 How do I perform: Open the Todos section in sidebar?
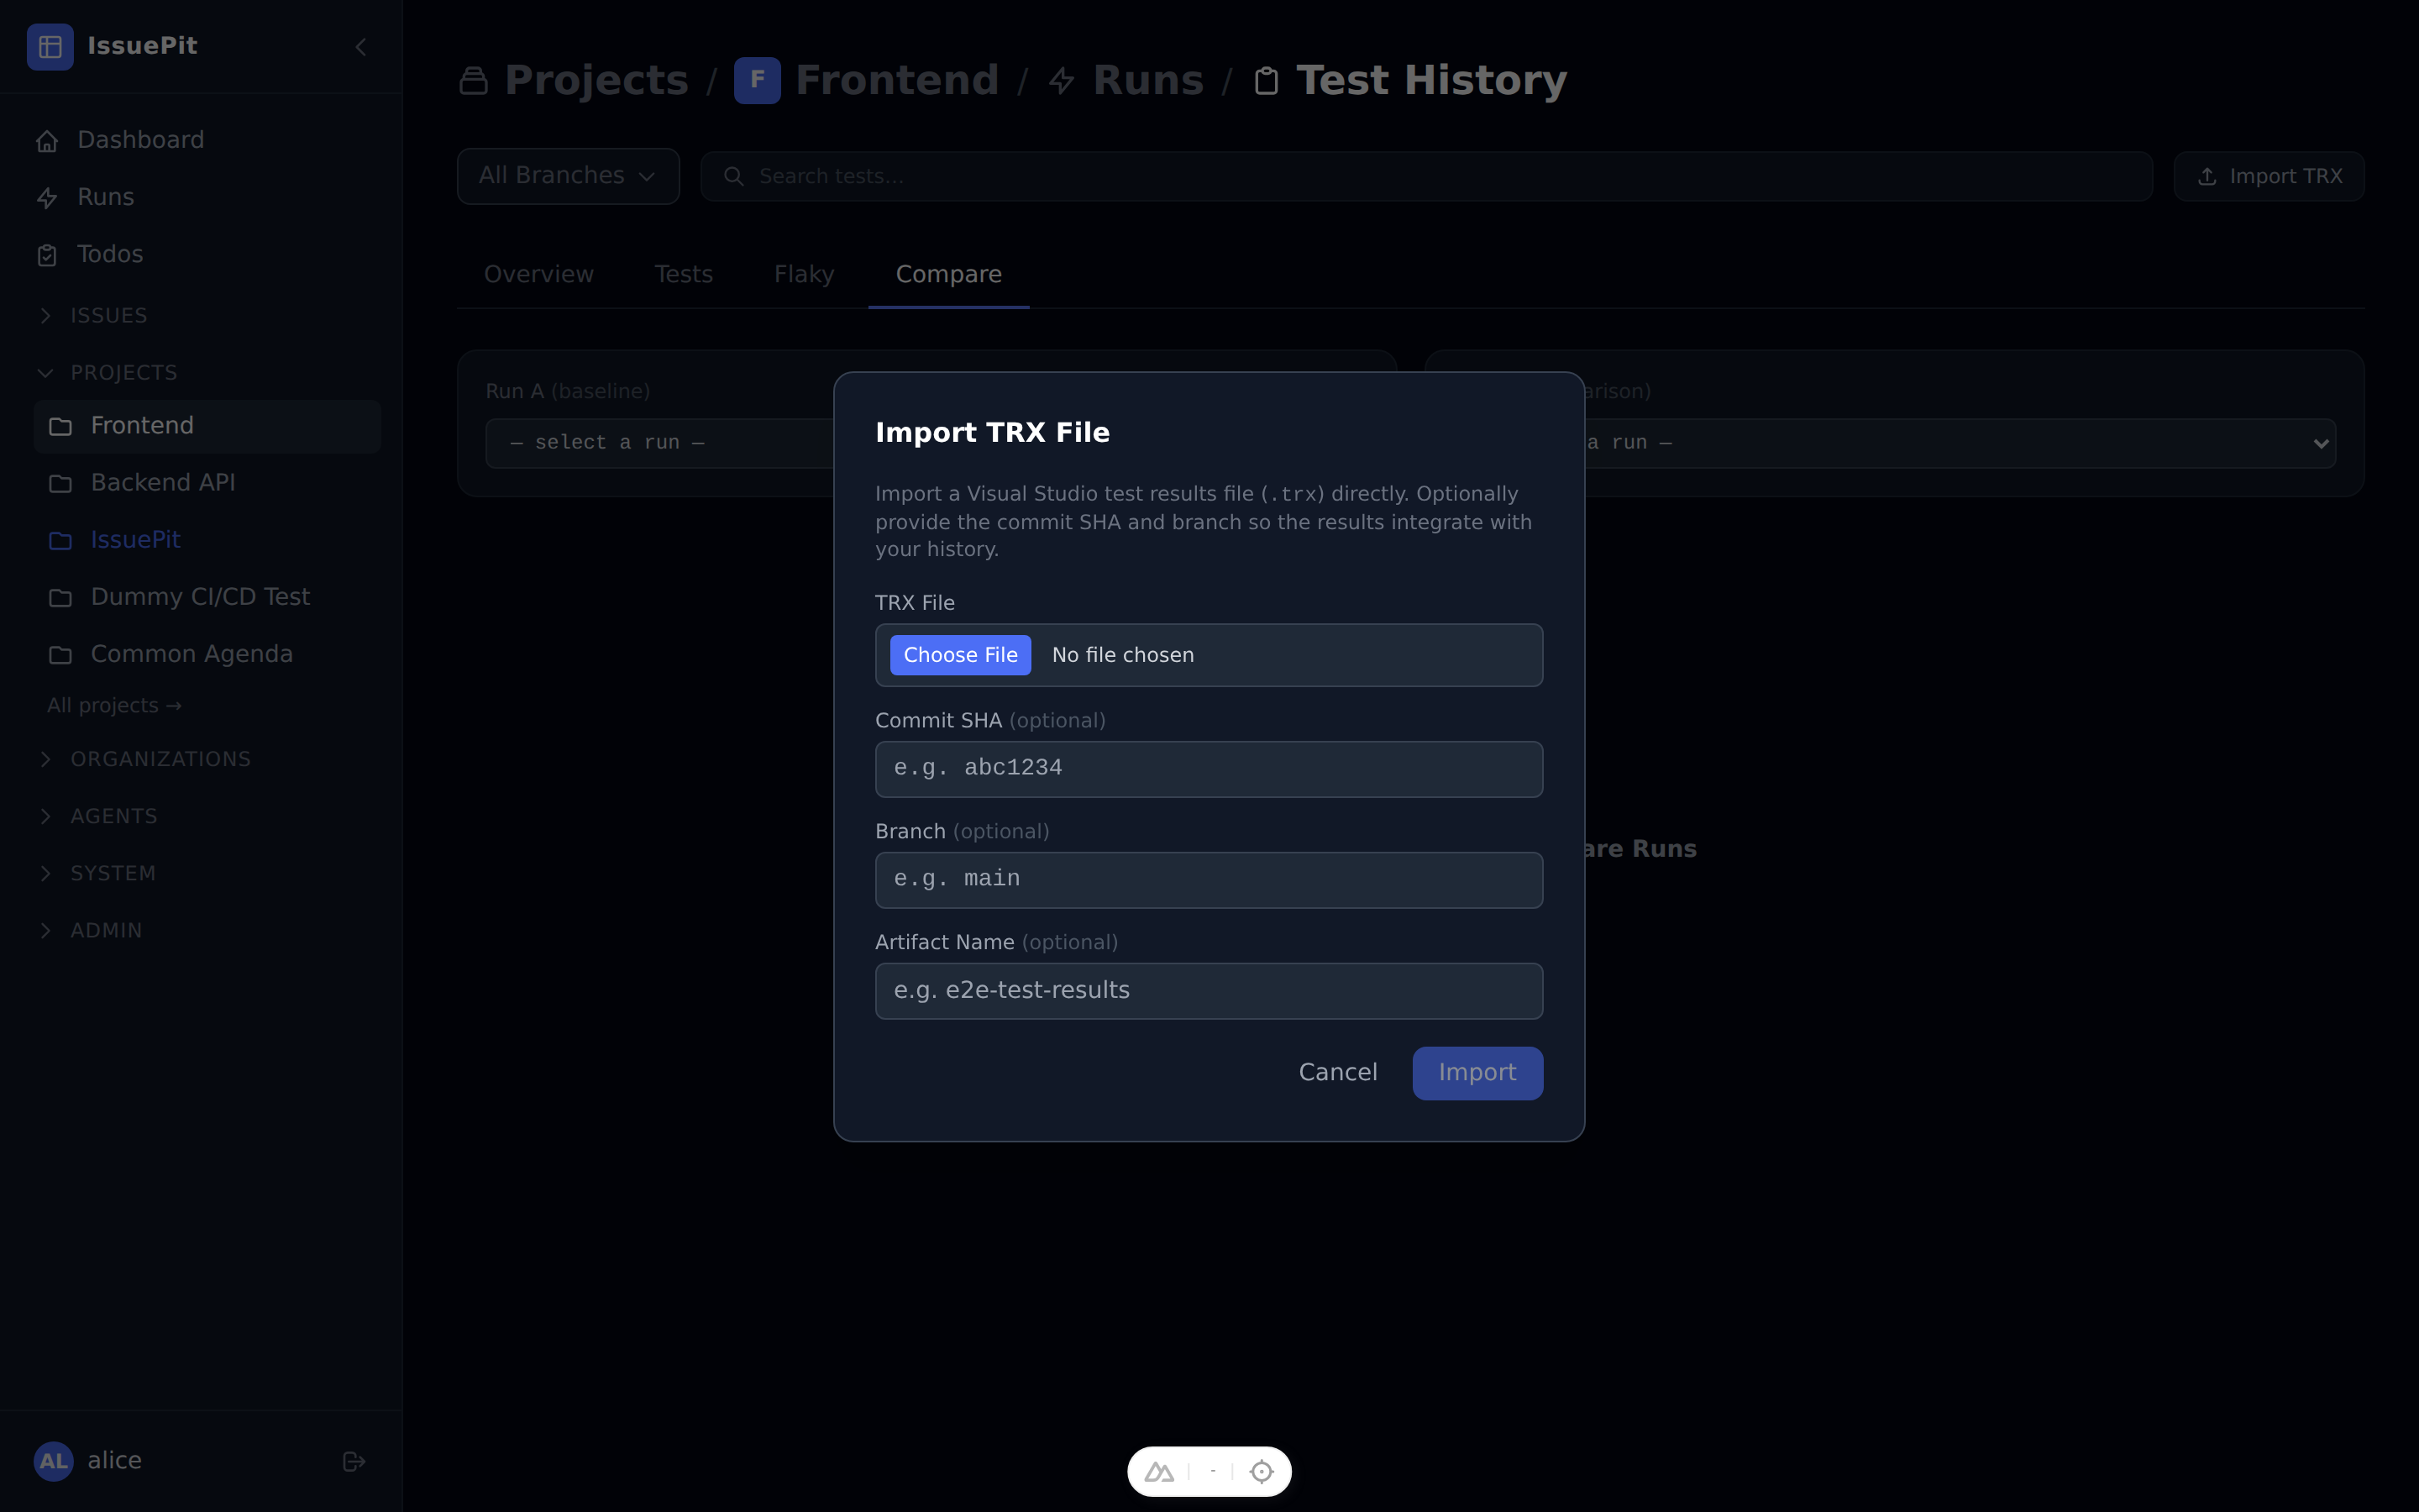pyautogui.click(x=110, y=254)
